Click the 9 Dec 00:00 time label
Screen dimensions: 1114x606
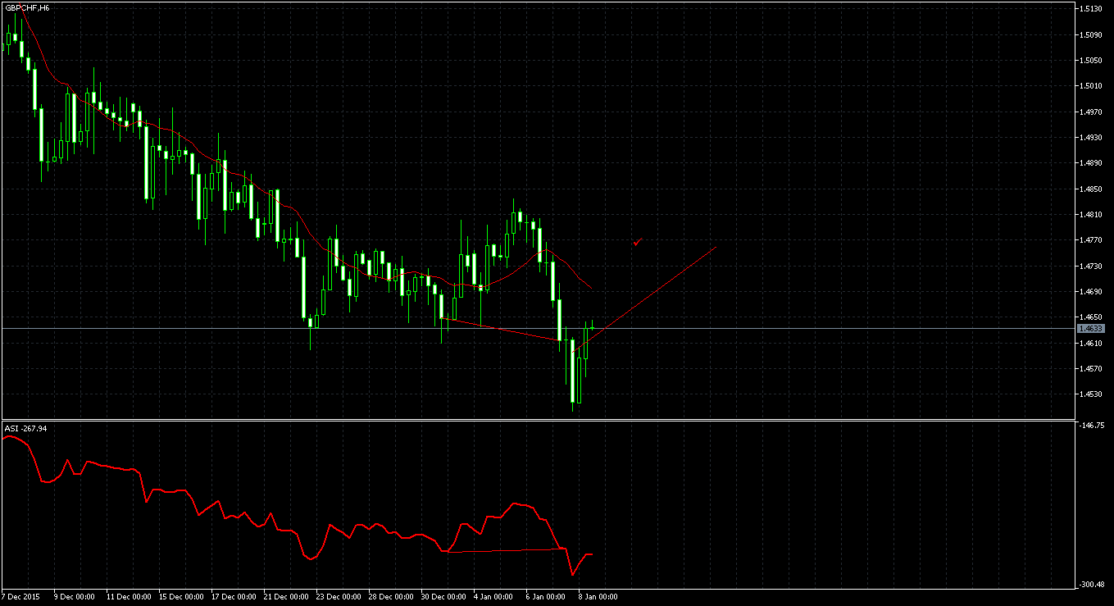tap(75, 596)
